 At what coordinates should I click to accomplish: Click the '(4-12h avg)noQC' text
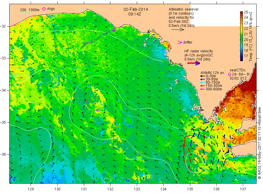pyautogui.click(x=199, y=55)
